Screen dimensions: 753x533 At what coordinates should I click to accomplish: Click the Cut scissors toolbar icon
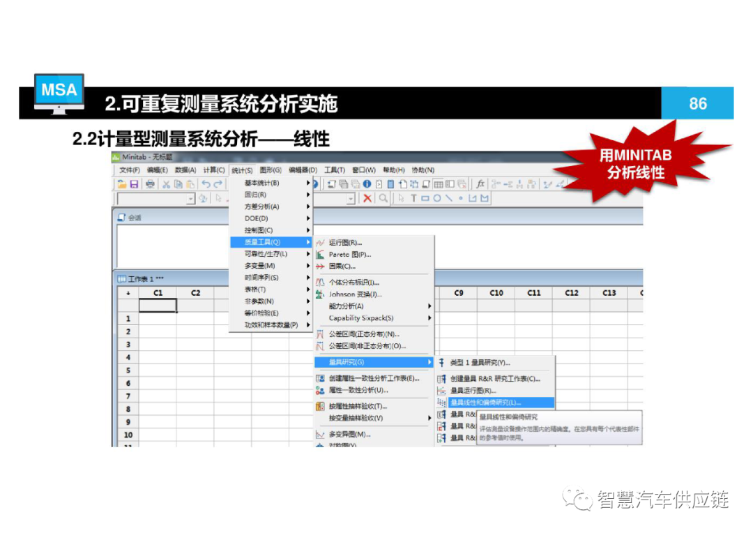[x=166, y=184]
